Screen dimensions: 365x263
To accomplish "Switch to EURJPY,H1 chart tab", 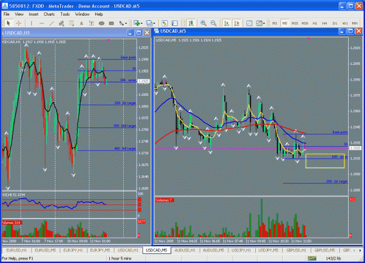I will (73, 250).
